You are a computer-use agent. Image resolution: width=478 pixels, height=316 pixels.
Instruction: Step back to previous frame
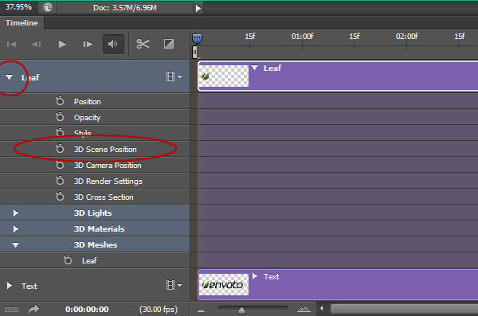[37, 45]
